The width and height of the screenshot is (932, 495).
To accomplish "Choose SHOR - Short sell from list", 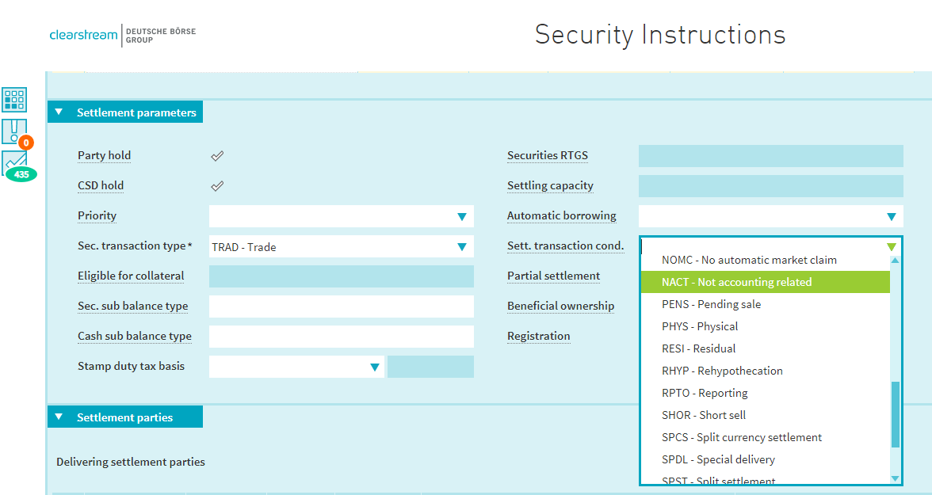I will pos(703,415).
